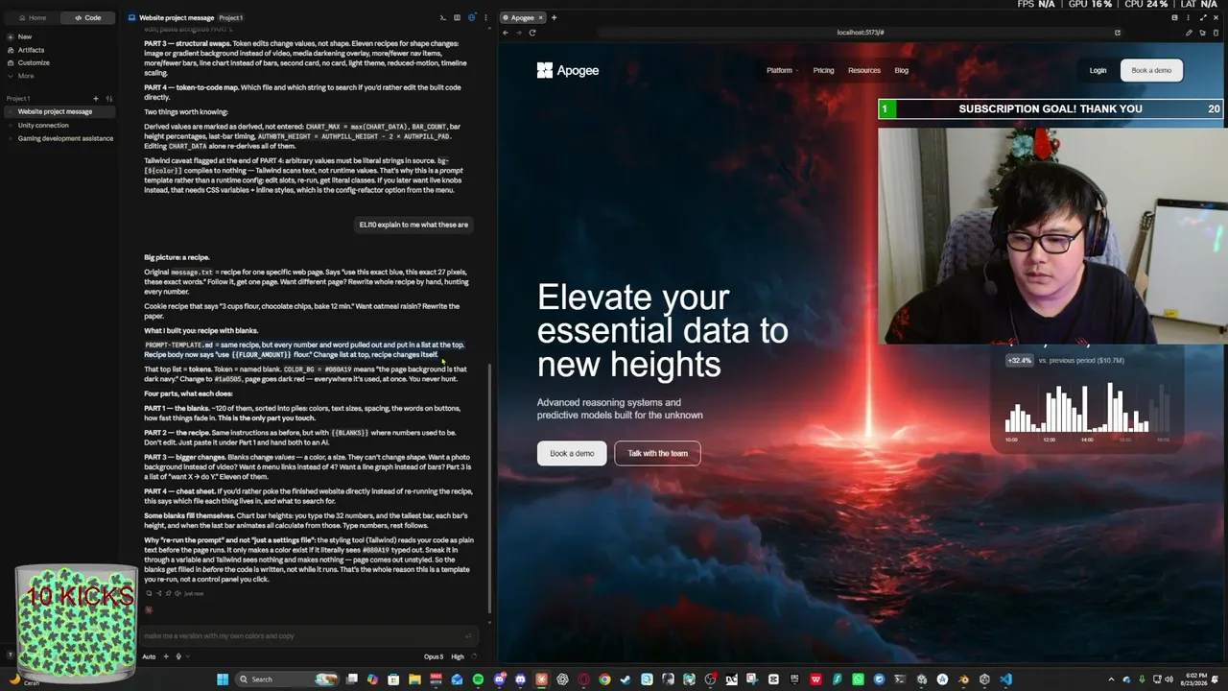Screen dimensions: 1228x691
Task: Open Resources in the Apogee nav
Action: 863,70
